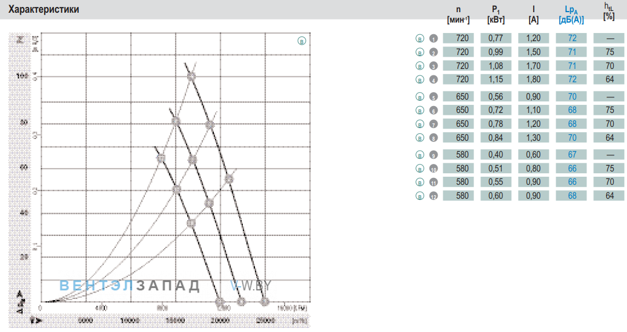Click the B curve icon in row 1
The image size is (627, 332).
[420, 39]
